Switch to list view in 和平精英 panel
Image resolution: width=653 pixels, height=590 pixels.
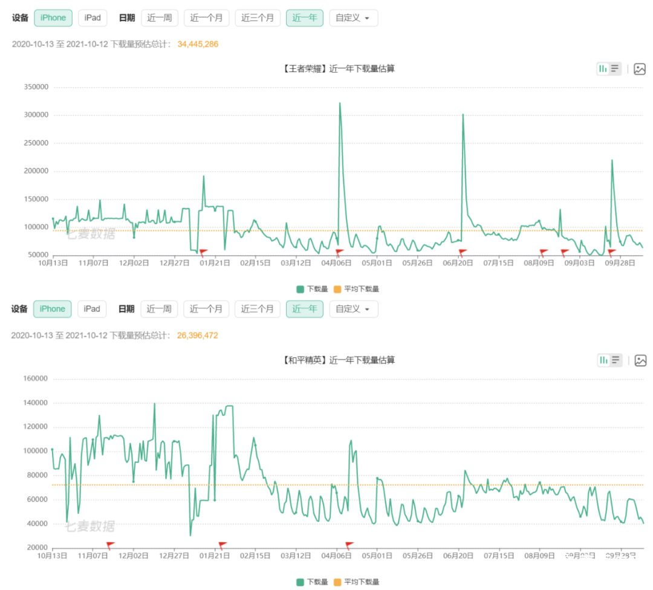tap(615, 360)
